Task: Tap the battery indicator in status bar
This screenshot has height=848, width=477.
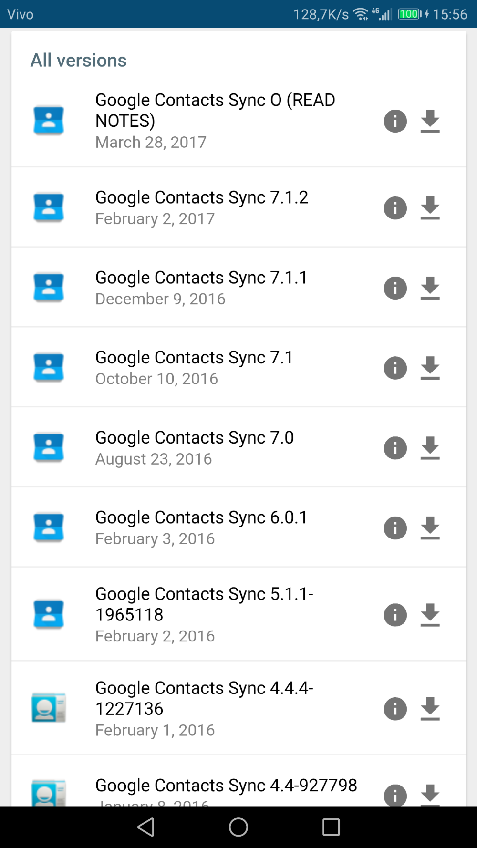Action: (410, 14)
